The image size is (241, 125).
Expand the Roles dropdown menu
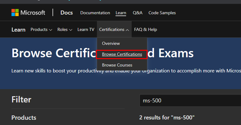click(65, 30)
